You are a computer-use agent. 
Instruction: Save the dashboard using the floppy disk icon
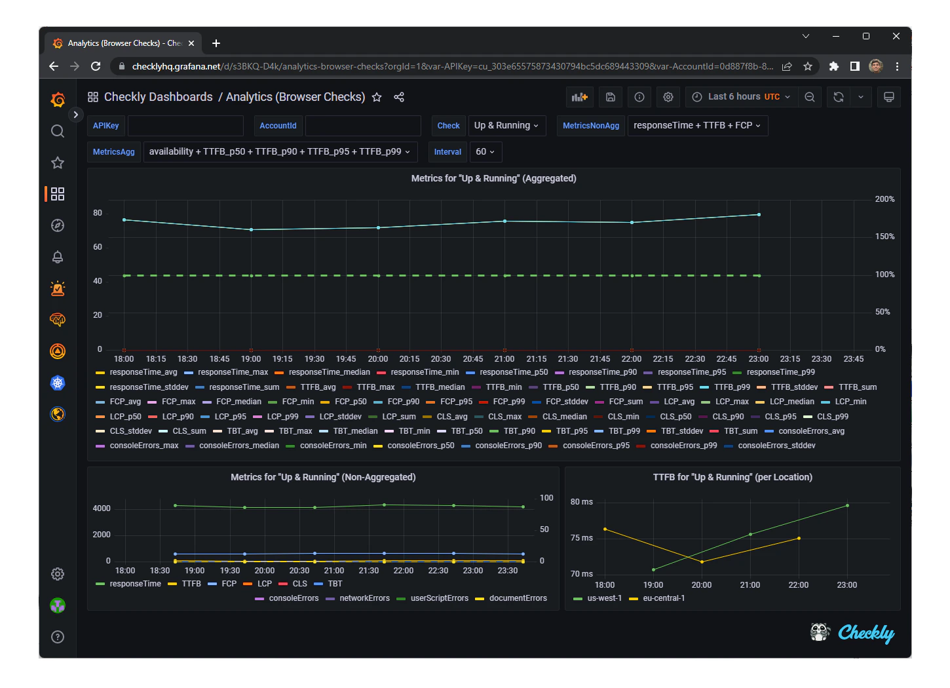[x=610, y=96]
